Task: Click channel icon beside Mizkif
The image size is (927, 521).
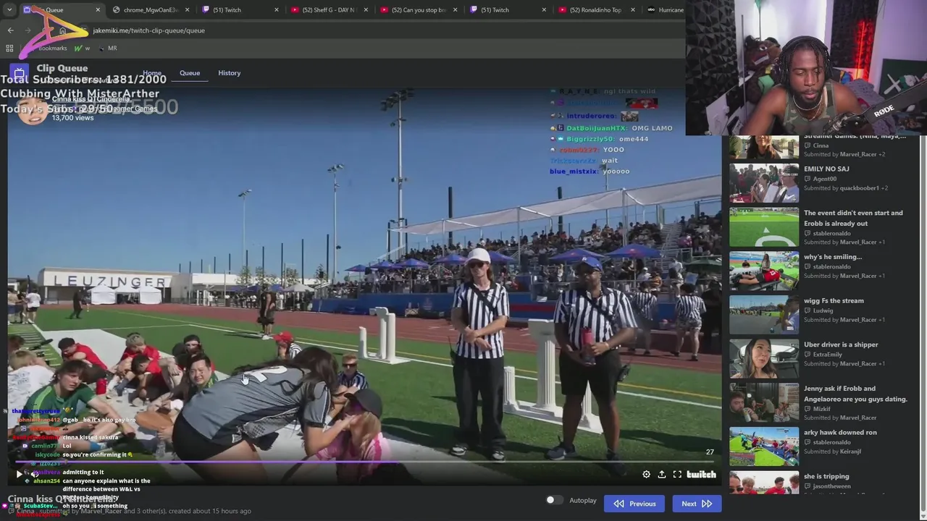Action: (x=808, y=409)
